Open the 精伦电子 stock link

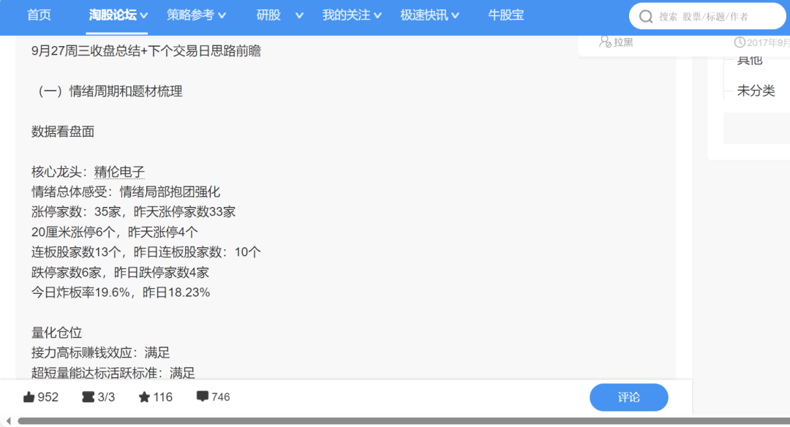click(x=117, y=171)
